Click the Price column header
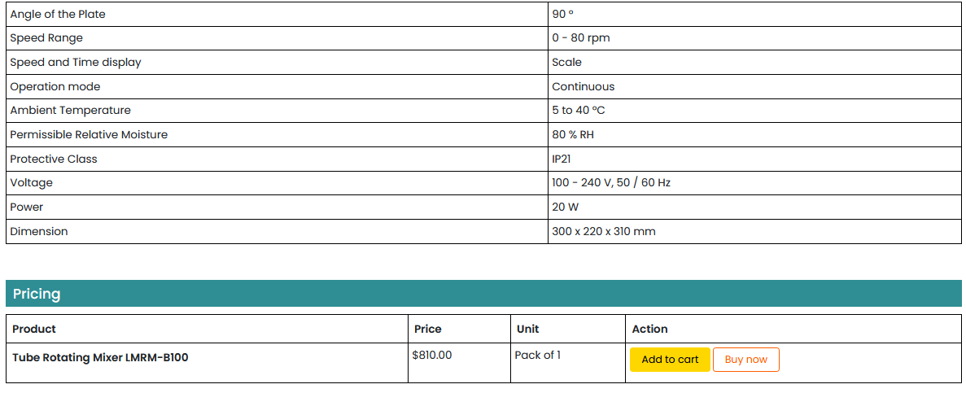 click(428, 329)
